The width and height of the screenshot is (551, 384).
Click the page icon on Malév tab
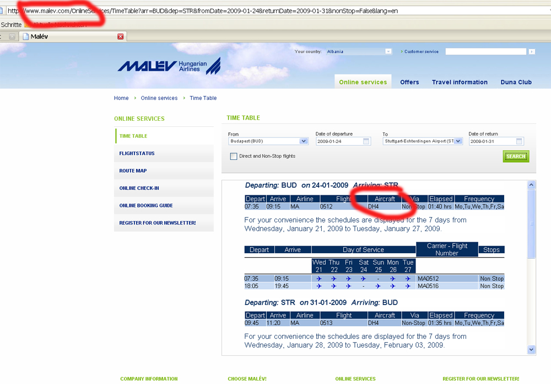coord(26,36)
